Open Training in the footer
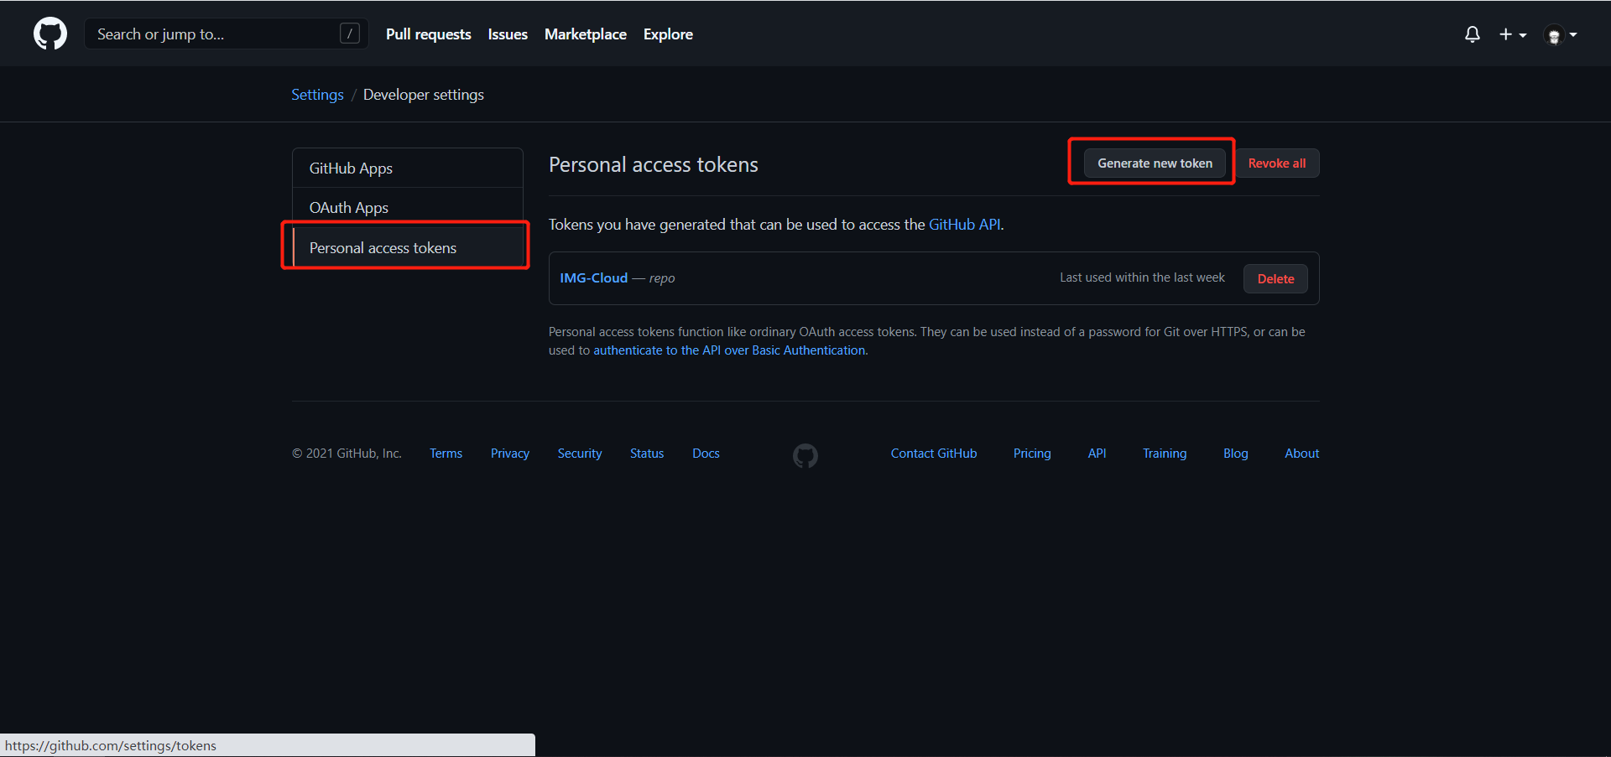This screenshot has height=757, width=1611. [1165, 454]
